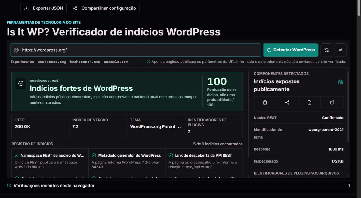Click the share icon next to refresh
The image size is (361, 198).
(x=341, y=50)
